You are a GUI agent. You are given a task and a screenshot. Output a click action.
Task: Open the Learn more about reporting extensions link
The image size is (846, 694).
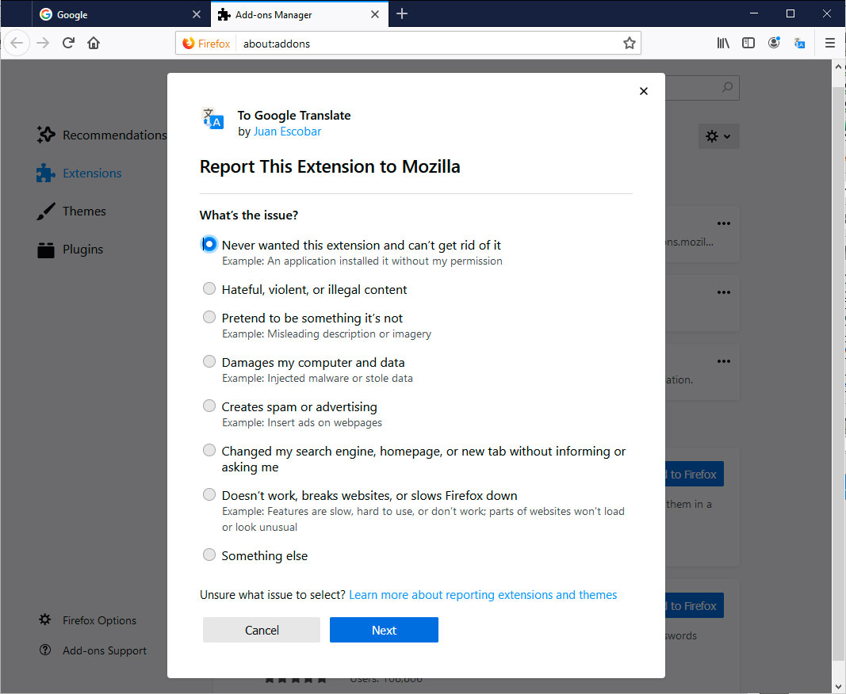483,594
